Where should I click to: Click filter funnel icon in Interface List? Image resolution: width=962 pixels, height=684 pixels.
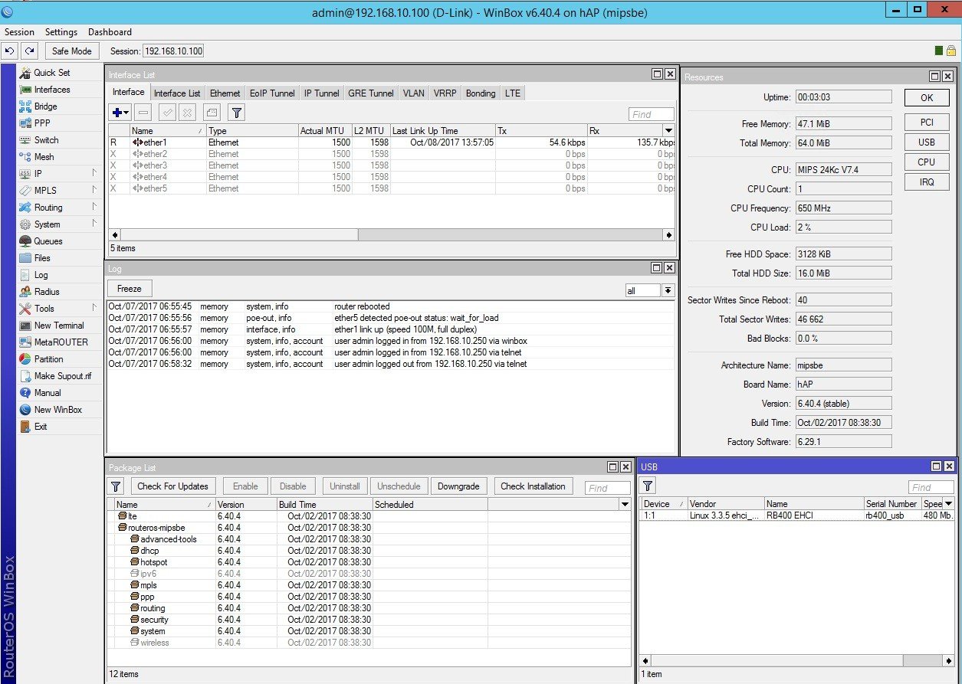pos(237,113)
